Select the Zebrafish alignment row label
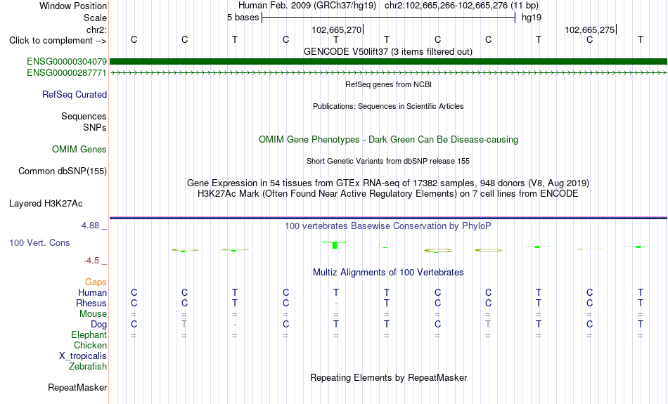Viewport: 668px width, 404px height. click(88, 367)
